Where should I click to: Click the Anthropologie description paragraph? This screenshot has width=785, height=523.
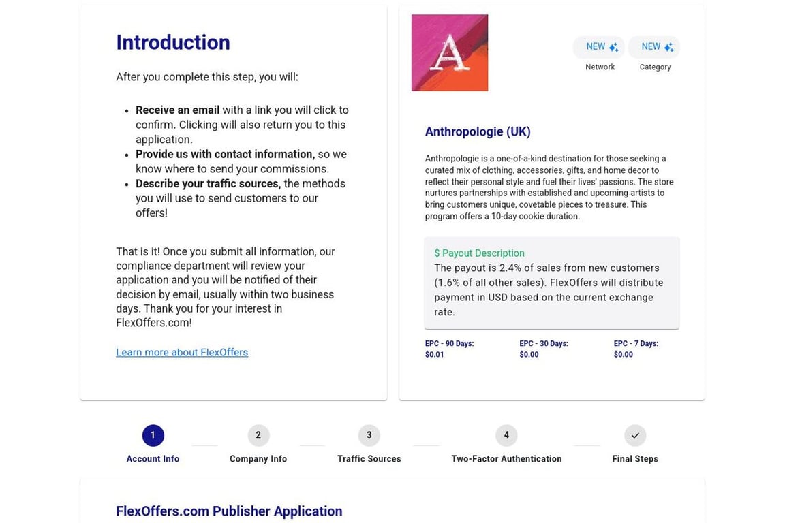(549, 187)
